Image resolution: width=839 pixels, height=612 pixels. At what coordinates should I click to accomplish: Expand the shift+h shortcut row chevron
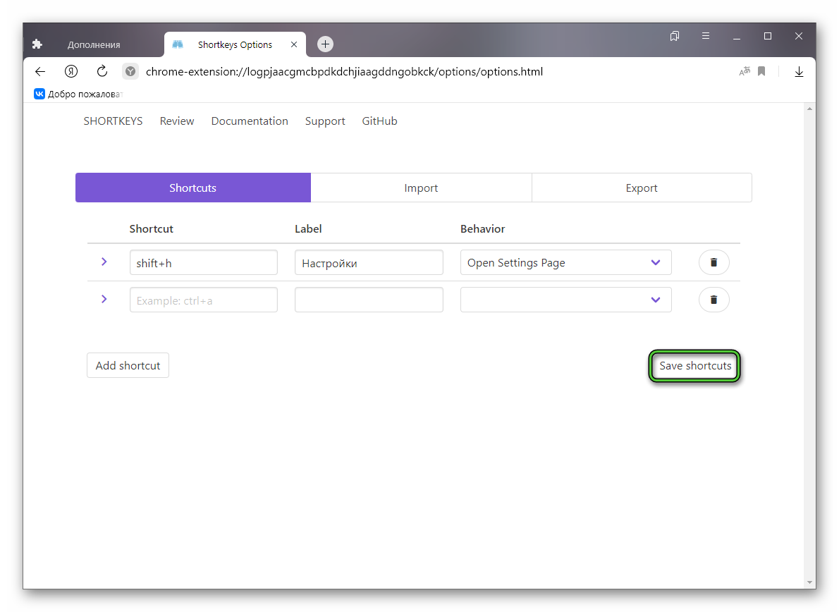[104, 262]
